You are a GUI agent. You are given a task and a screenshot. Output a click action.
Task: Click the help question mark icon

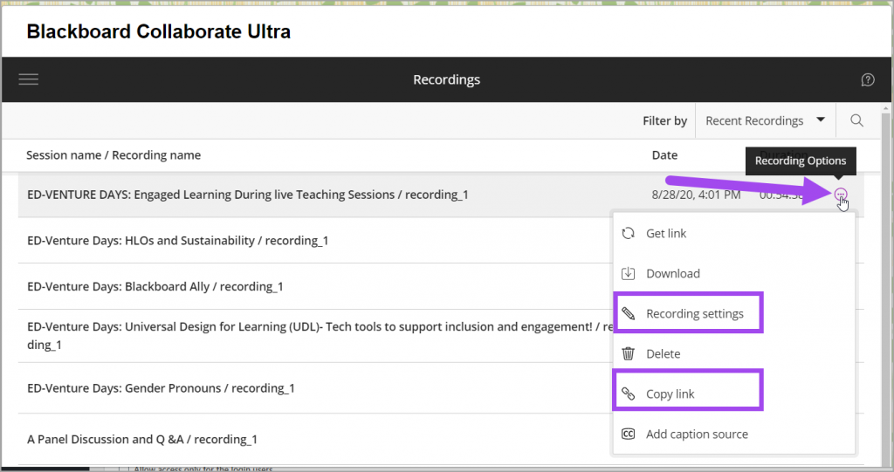click(x=867, y=79)
